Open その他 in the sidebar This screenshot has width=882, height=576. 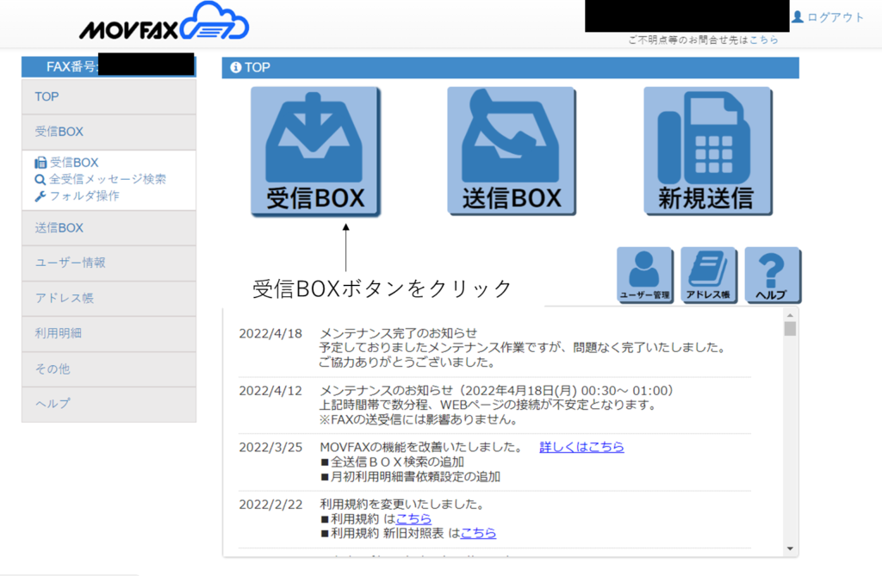[x=109, y=369]
